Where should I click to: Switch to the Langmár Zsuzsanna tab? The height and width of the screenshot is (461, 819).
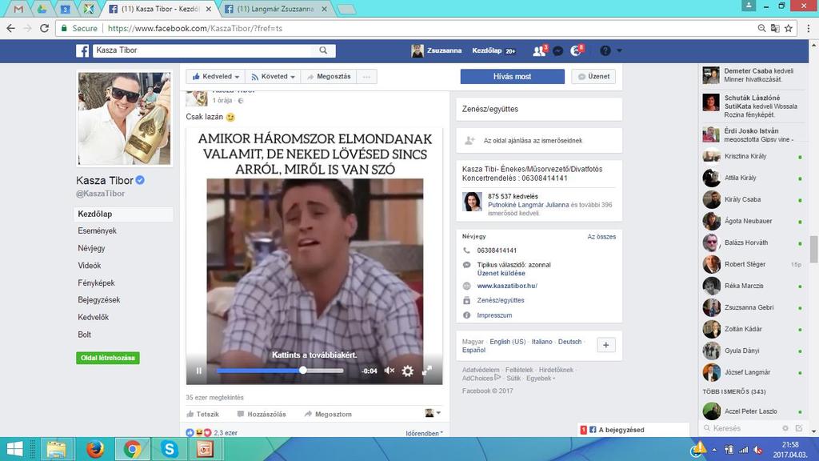[x=276, y=9]
